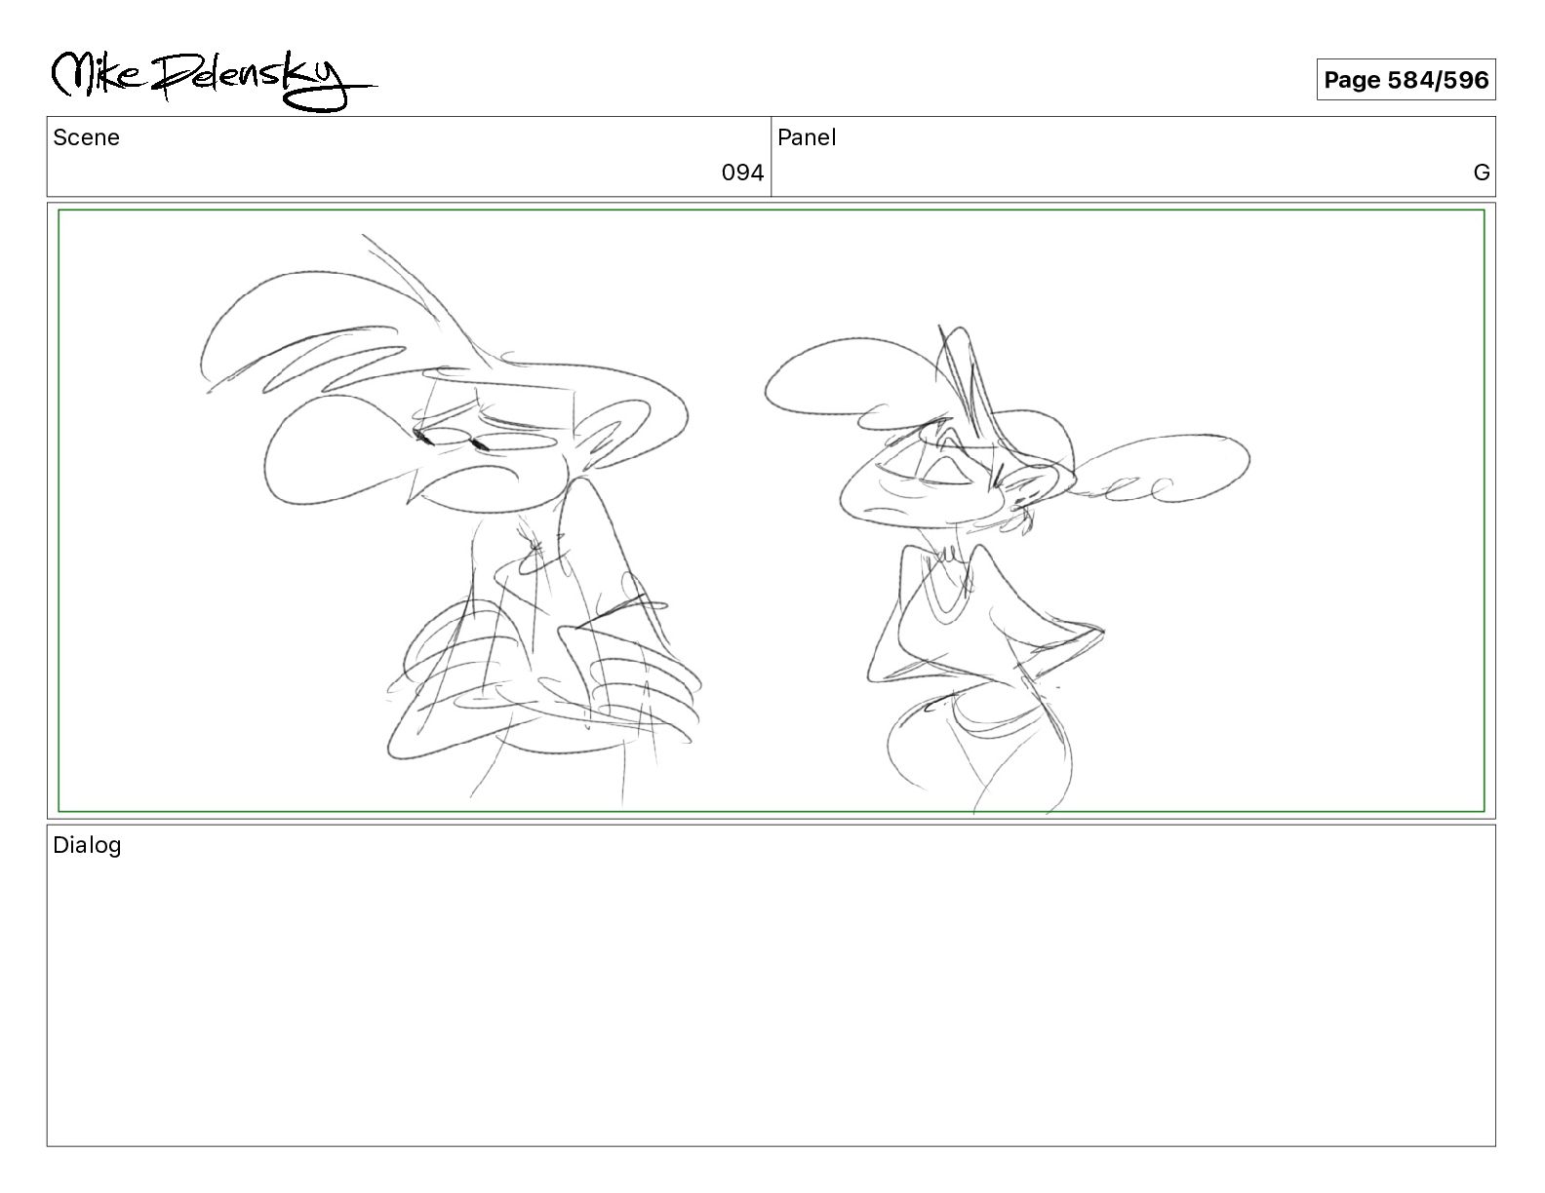Click the Page 584/596 indicator
Screen dimensions: 1545x1193
(x=1406, y=80)
